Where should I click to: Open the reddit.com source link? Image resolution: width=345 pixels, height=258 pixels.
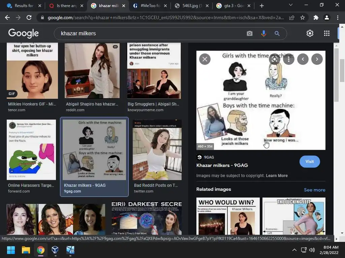tap(75, 110)
